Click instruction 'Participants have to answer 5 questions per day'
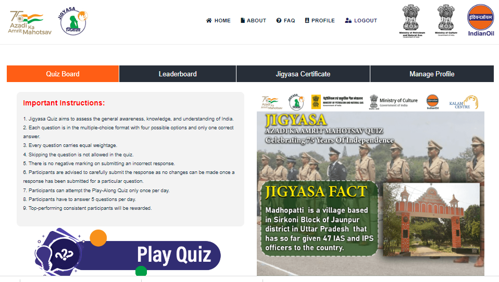This screenshot has height=282, width=499. click(x=80, y=199)
